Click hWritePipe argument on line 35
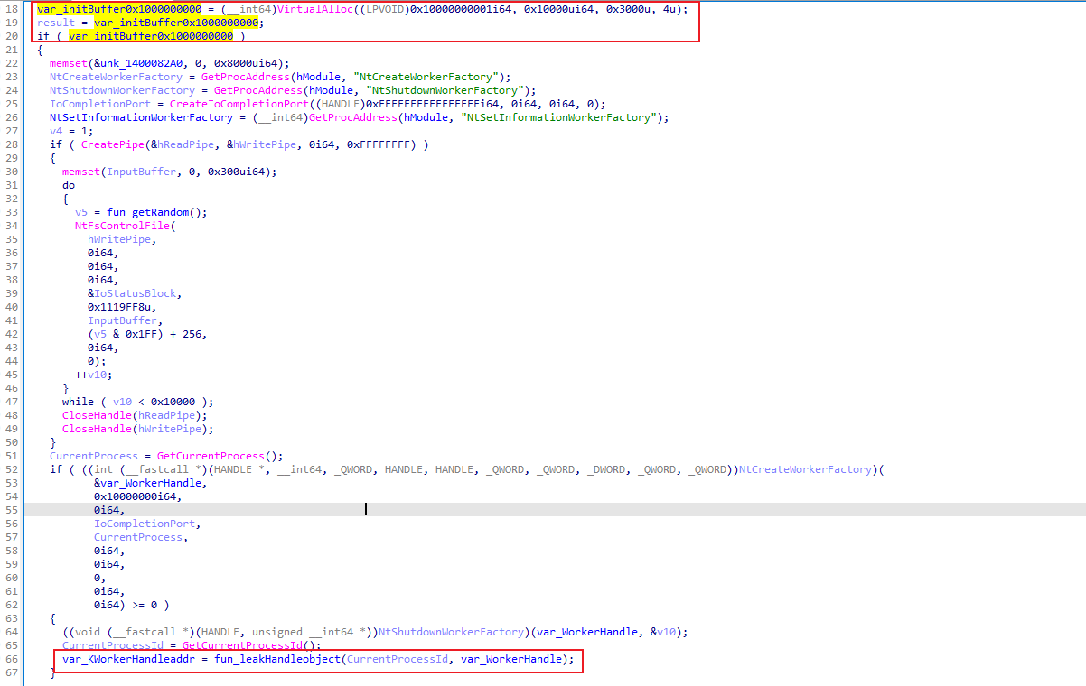This screenshot has width=1086, height=686. click(121, 239)
